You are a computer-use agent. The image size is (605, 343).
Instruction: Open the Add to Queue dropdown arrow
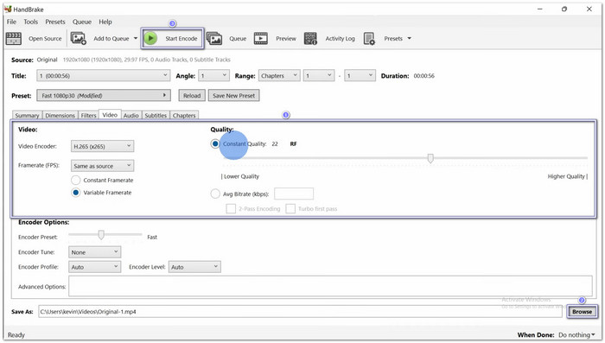click(x=136, y=38)
